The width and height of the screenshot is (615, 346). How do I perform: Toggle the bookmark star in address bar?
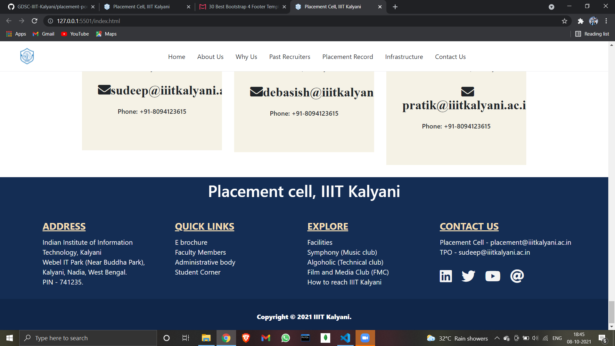tap(564, 21)
